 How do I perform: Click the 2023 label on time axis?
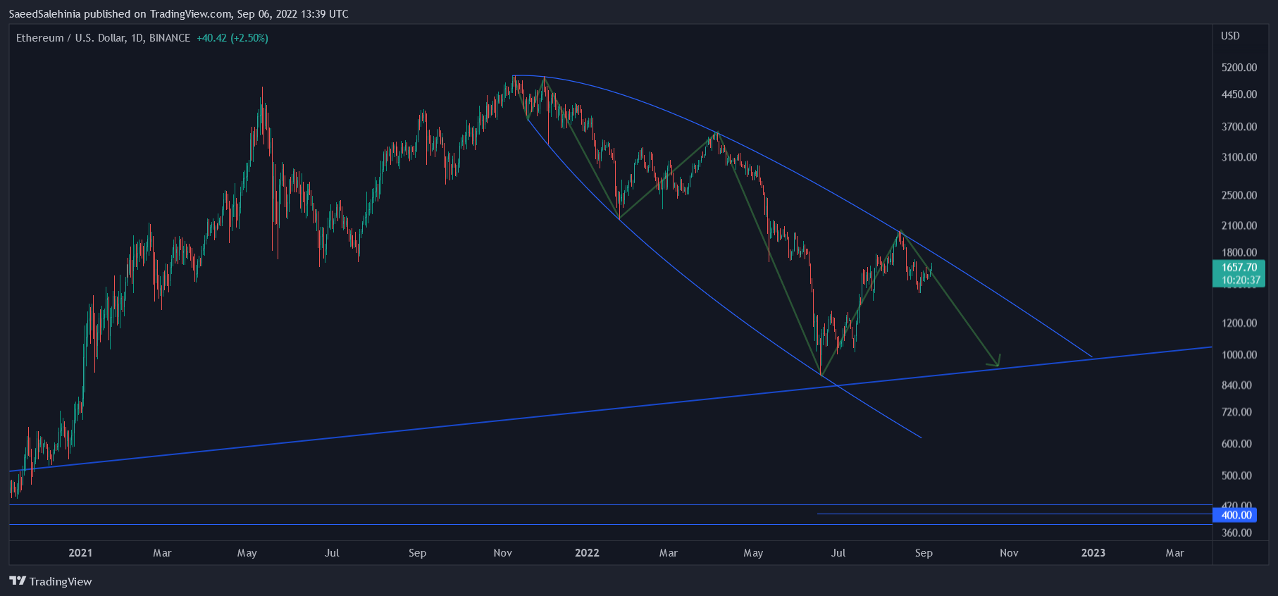coord(1093,552)
